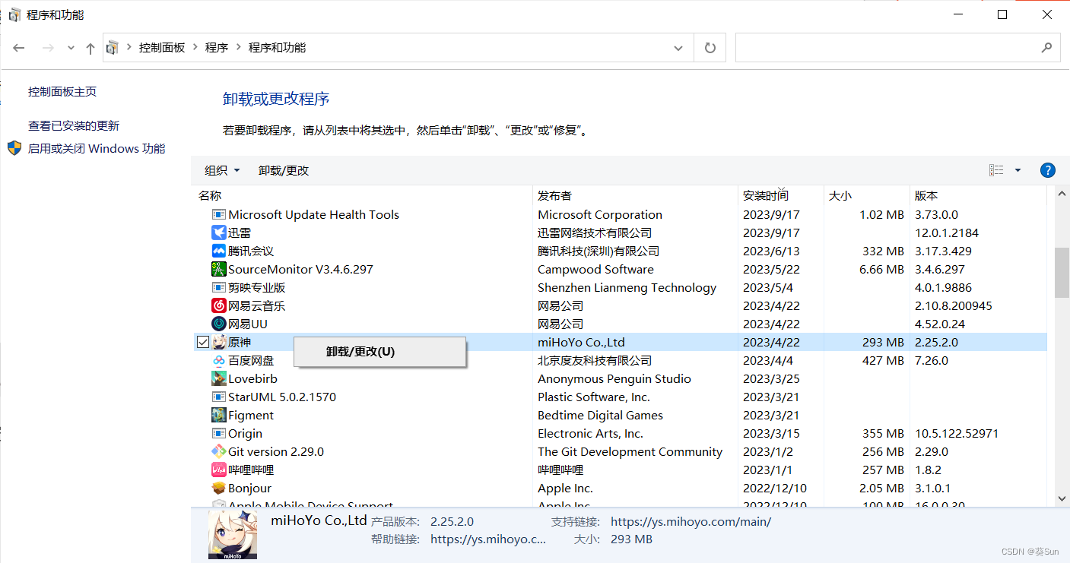Click the Figment program icon
This screenshot has height=563, width=1070.
pos(219,416)
